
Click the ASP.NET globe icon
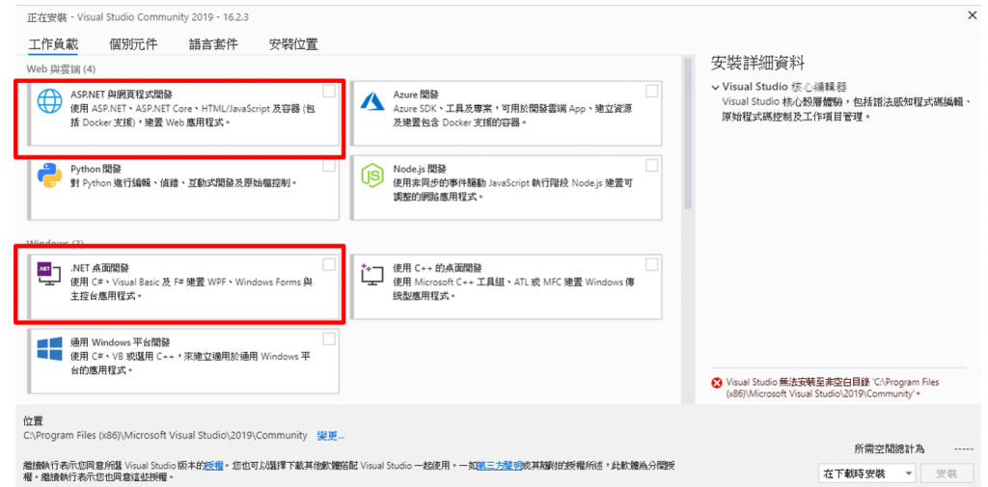[x=50, y=100]
